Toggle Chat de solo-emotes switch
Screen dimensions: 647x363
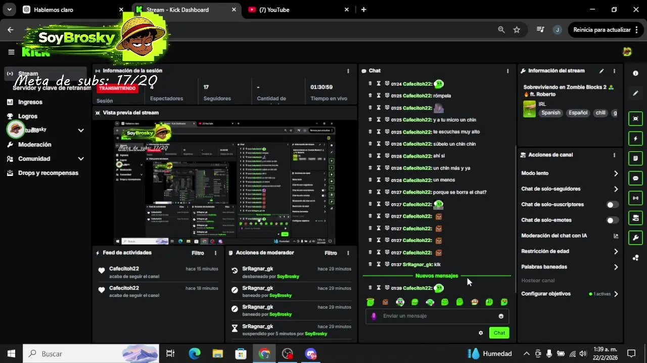(612, 220)
